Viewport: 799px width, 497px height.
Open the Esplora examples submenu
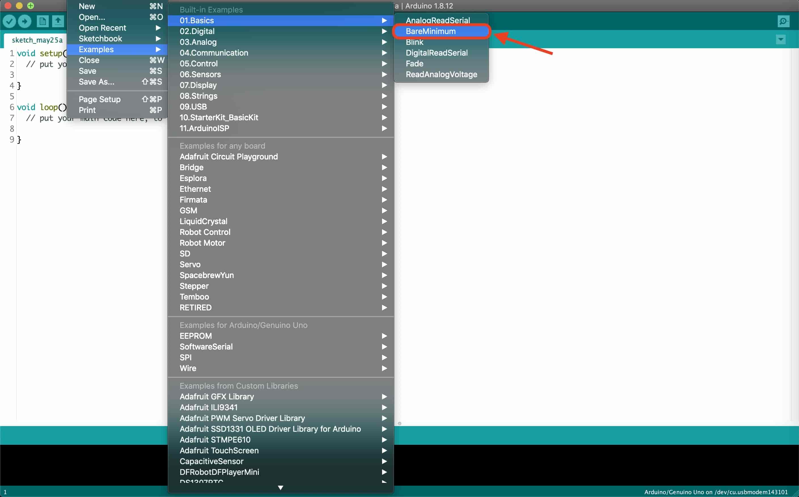pos(281,178)
